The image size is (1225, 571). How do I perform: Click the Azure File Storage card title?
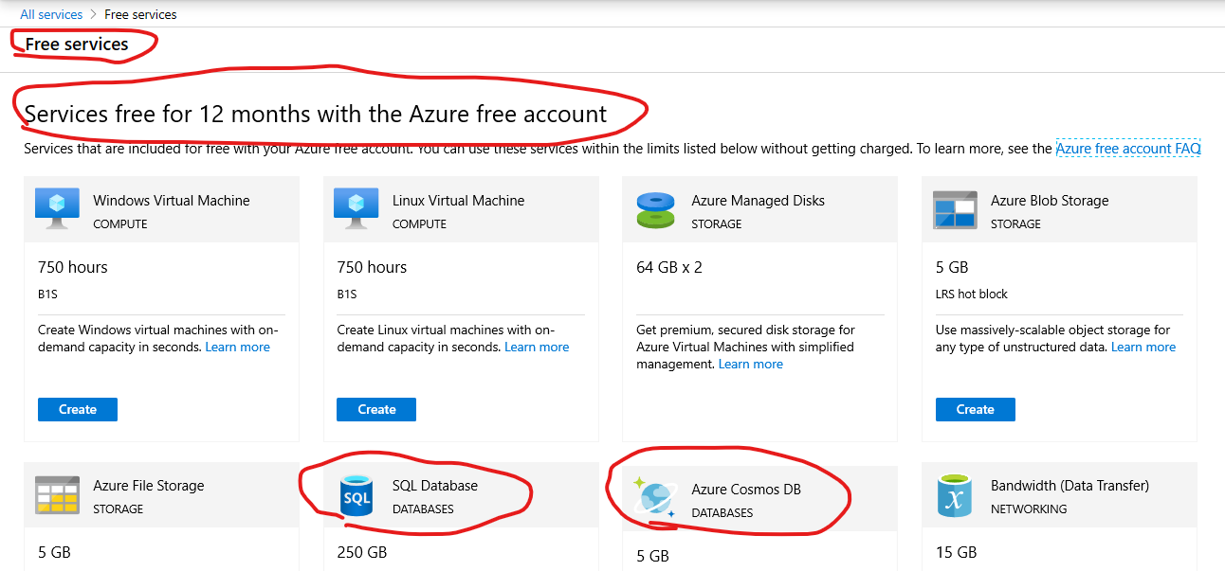point(149,486)
